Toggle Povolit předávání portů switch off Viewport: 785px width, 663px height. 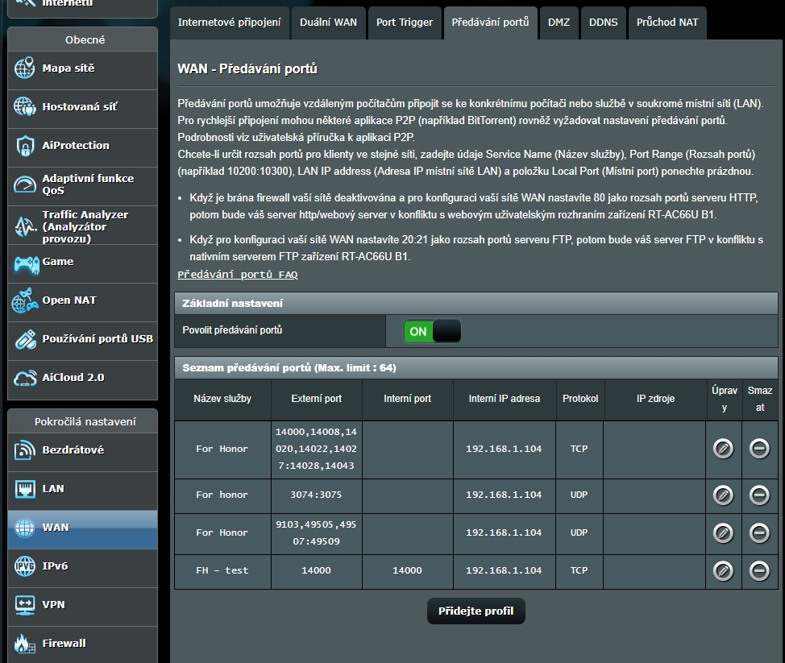tap(433, 331)
